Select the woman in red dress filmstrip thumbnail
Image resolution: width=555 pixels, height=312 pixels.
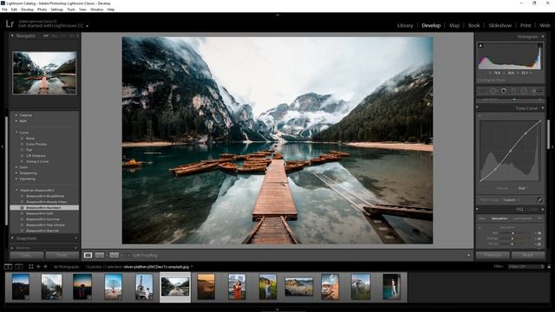click(x=237, y=287)
